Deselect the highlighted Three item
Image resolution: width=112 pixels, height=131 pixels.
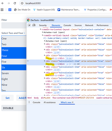click(14, 50)
